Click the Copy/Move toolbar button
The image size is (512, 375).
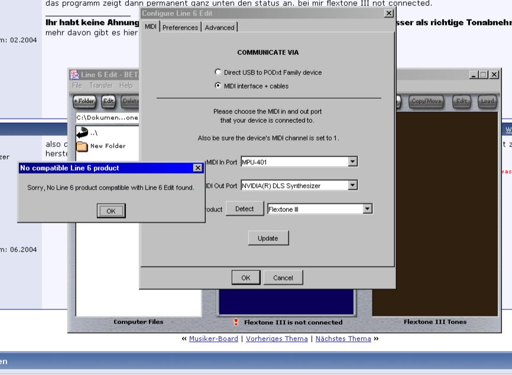point(426,102)
